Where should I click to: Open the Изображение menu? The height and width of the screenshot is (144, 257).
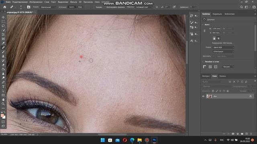tap(36, 2)
